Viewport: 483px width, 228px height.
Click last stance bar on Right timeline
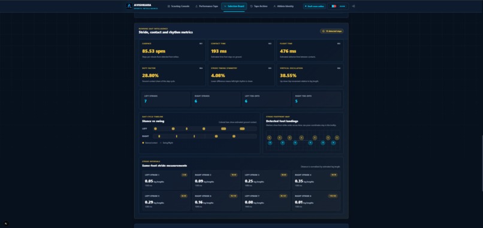234,136
